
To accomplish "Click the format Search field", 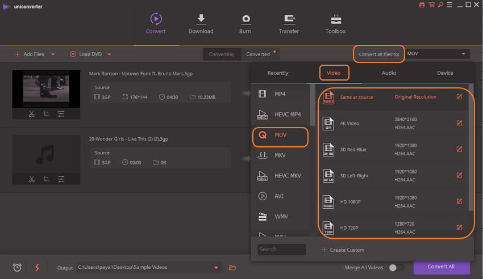I will tap(281, 249).
